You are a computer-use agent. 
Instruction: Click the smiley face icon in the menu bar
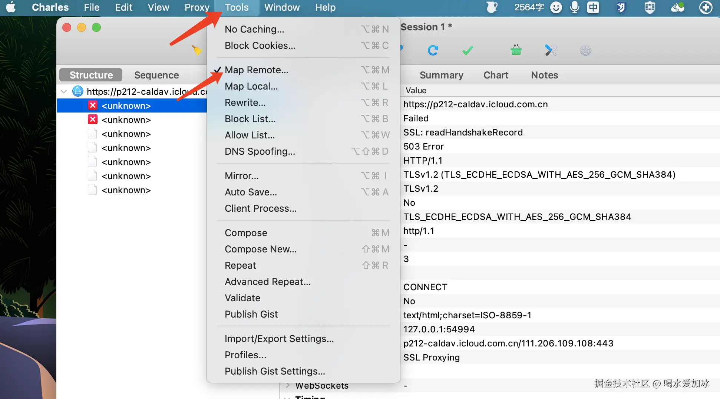tap(556, 7)
